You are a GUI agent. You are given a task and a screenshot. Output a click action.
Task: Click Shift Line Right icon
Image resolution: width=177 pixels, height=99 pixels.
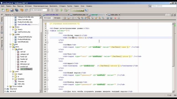click(111, 18)
